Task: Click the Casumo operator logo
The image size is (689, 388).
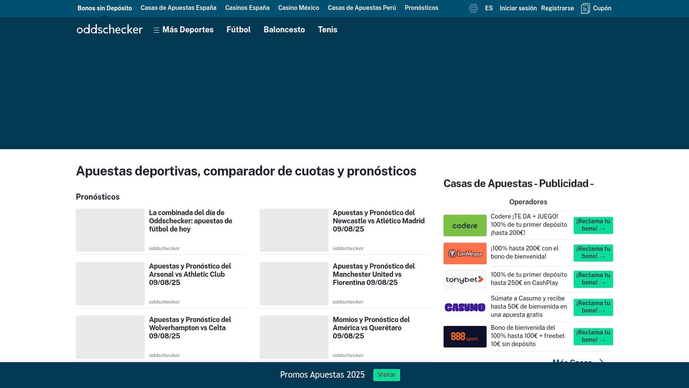Action: tap(465, 307)
